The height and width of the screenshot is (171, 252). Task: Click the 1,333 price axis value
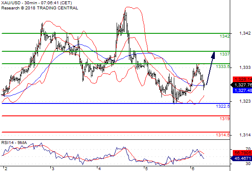click(245, 67)
